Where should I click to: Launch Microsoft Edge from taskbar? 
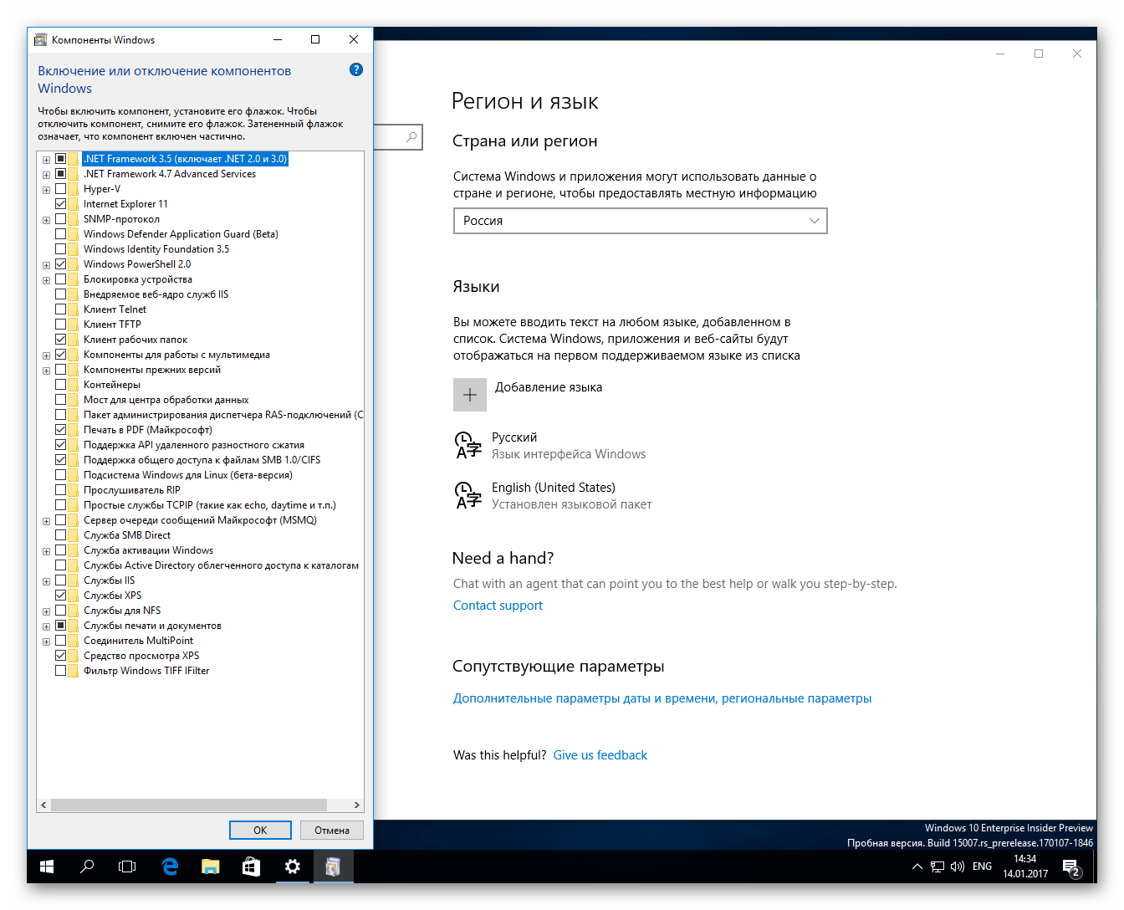170,867
